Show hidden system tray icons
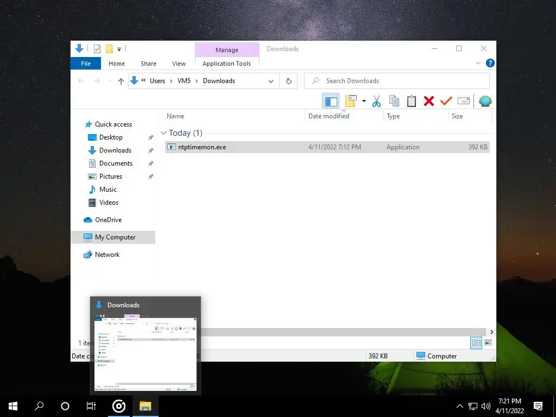Screen dimensions: 556x417 click(x=459, y=406)
